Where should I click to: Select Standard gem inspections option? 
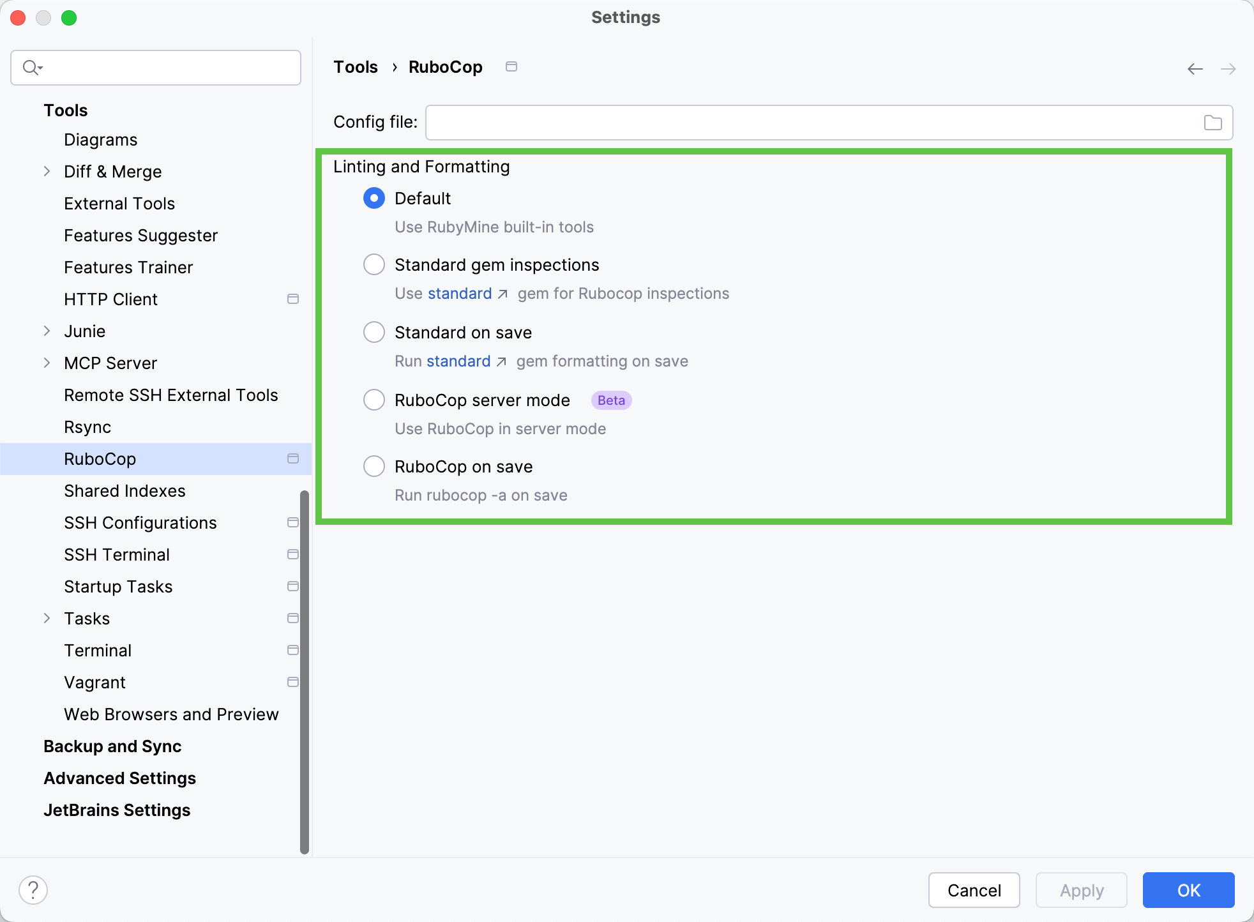(x=374, y=264)
